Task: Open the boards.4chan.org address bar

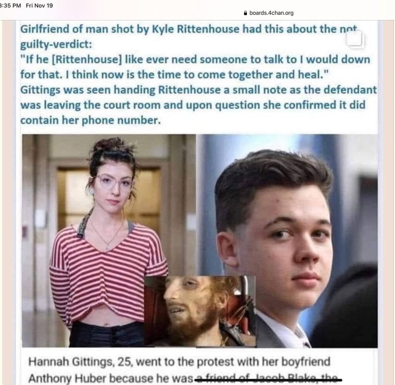Action: [x=268, y=13]
